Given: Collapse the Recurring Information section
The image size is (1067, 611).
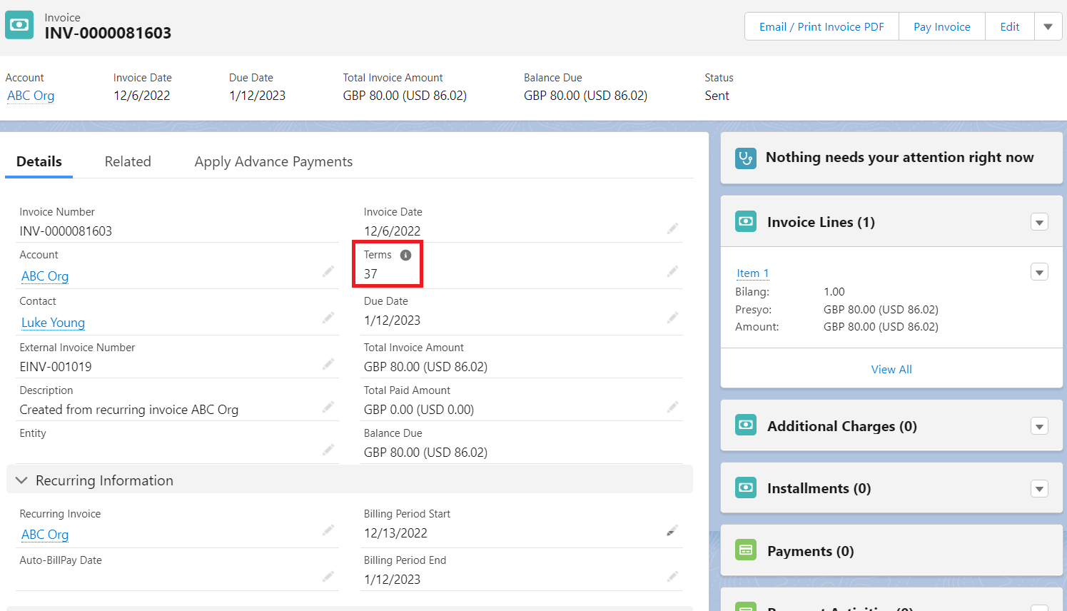Looking at the screenshot, I should tap(22, 480).
